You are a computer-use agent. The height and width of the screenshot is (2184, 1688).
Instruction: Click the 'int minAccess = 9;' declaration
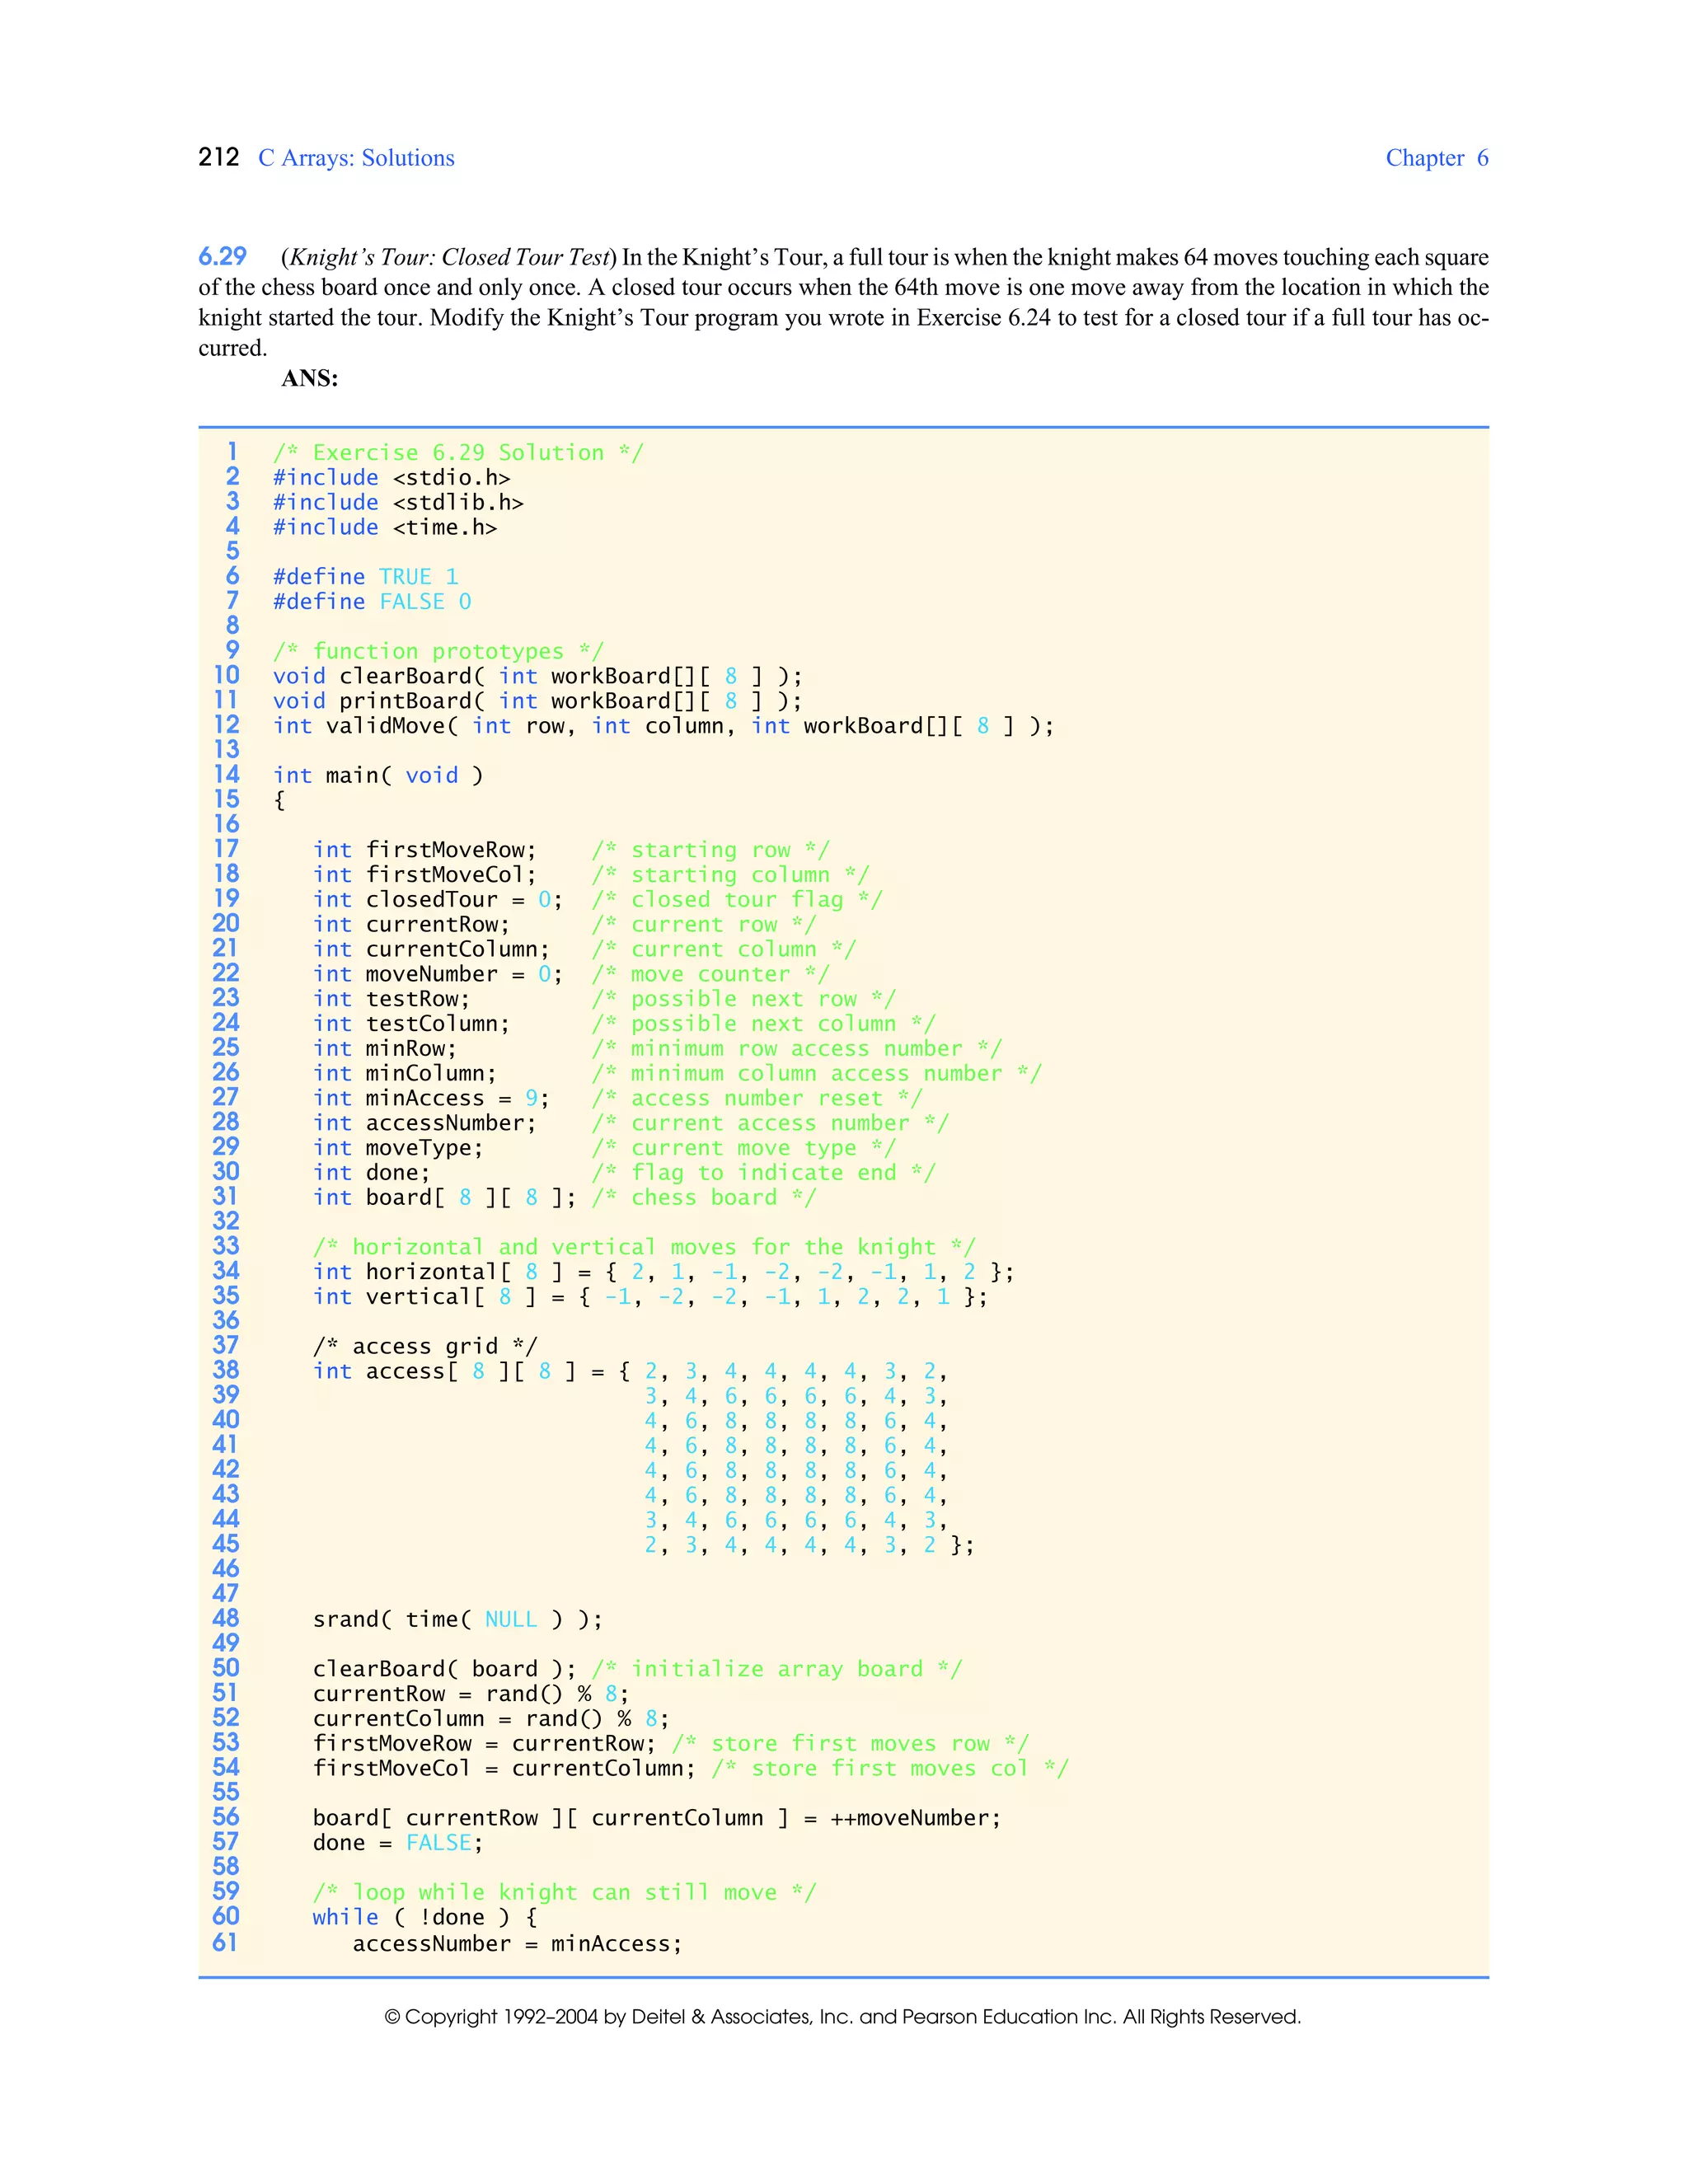click(x=431, y=1098)
